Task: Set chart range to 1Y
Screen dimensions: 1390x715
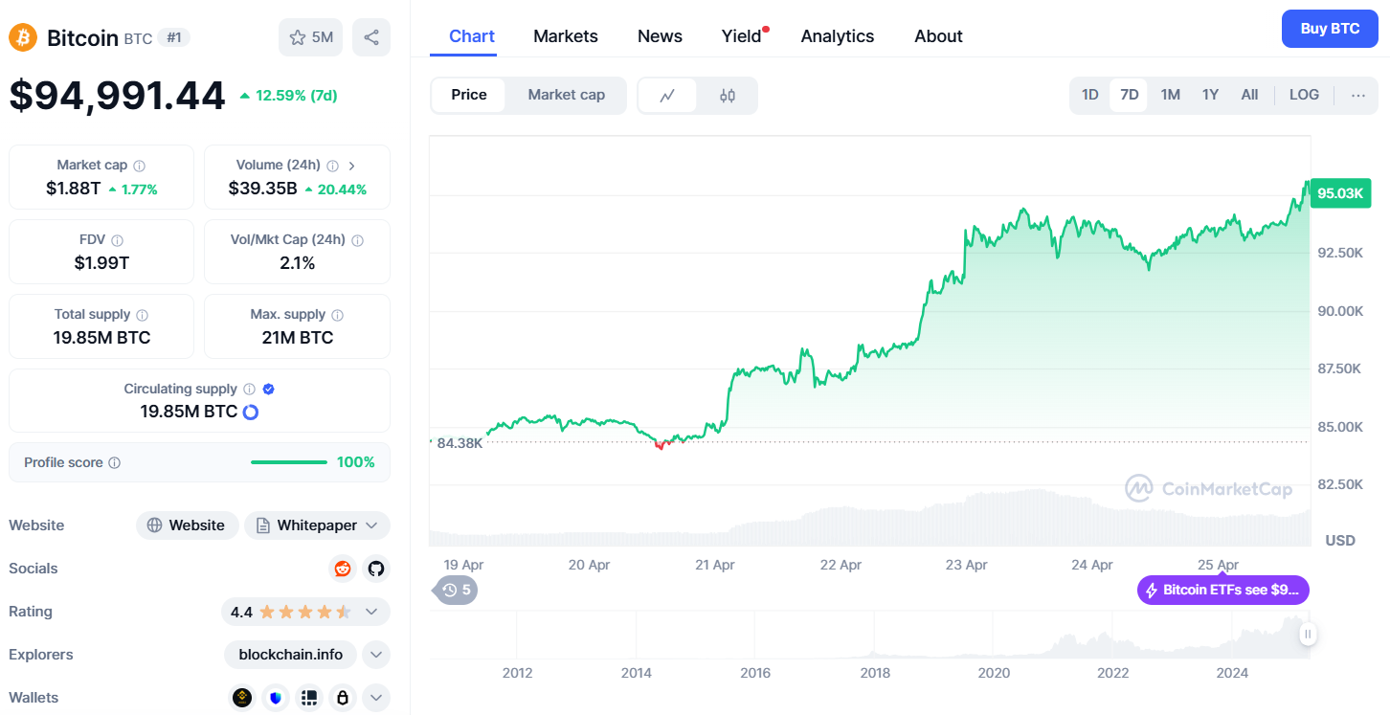Action: click(x=1210, y=95)
